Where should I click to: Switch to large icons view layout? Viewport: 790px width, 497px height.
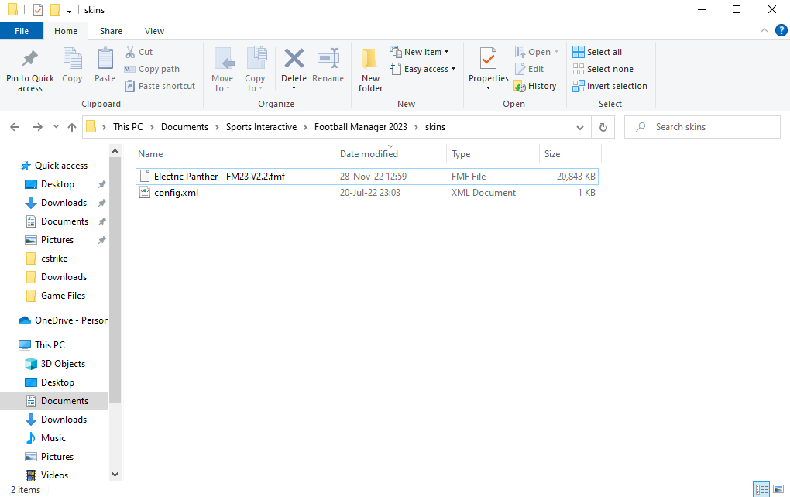point(778,489)
